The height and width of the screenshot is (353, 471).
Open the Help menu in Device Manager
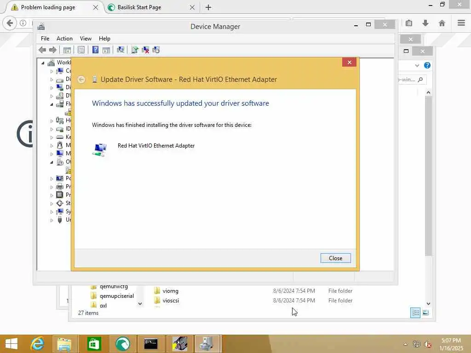click(x=104, y=39)
